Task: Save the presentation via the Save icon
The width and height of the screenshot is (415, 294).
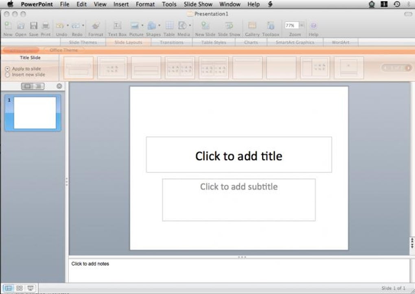Action: point(34,26)
